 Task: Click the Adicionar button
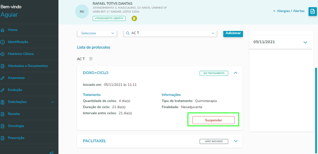233,33
